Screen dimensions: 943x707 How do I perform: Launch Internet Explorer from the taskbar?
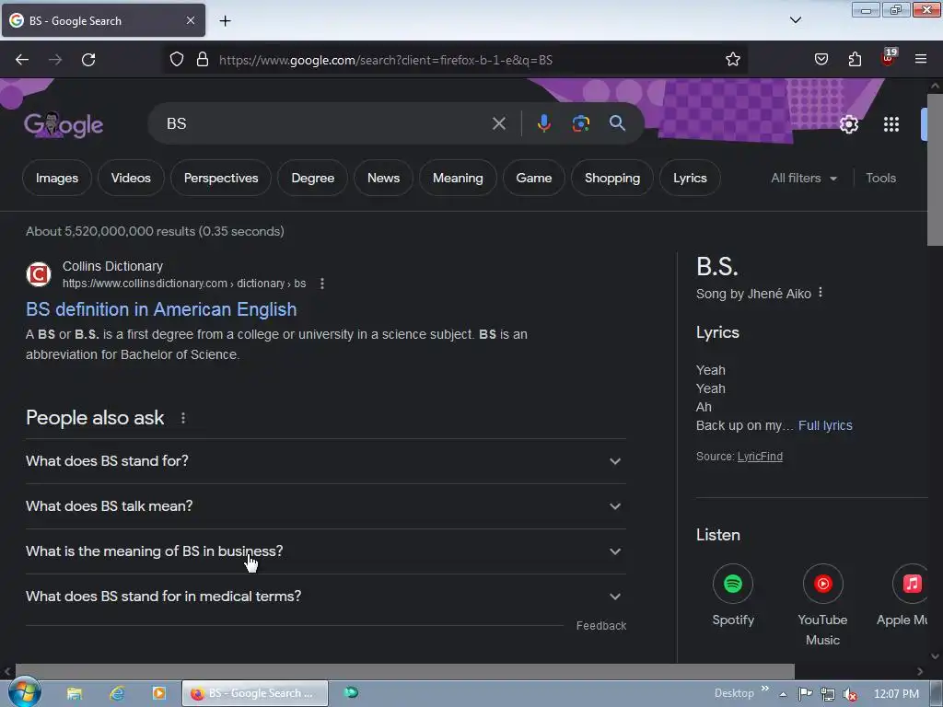pos(117,693)
